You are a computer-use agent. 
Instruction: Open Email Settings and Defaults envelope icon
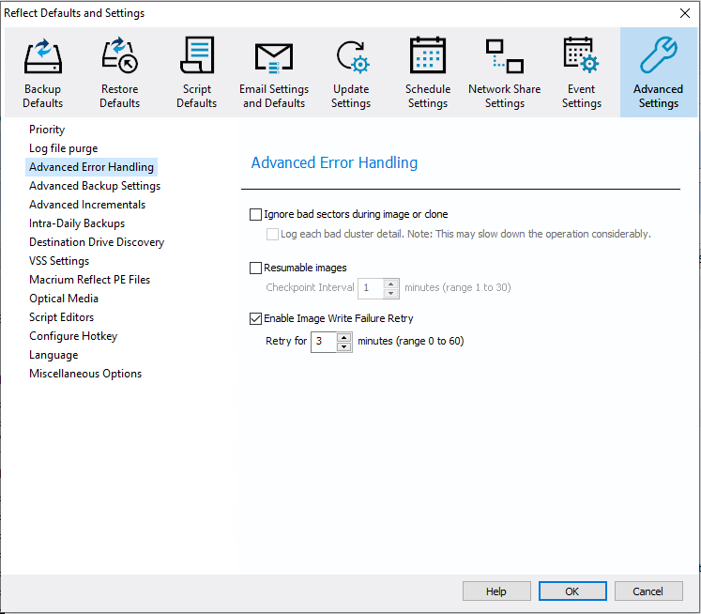coord(274,58)
